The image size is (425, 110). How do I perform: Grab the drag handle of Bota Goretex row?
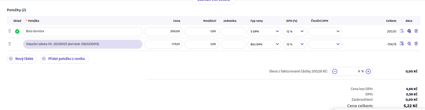10,31
